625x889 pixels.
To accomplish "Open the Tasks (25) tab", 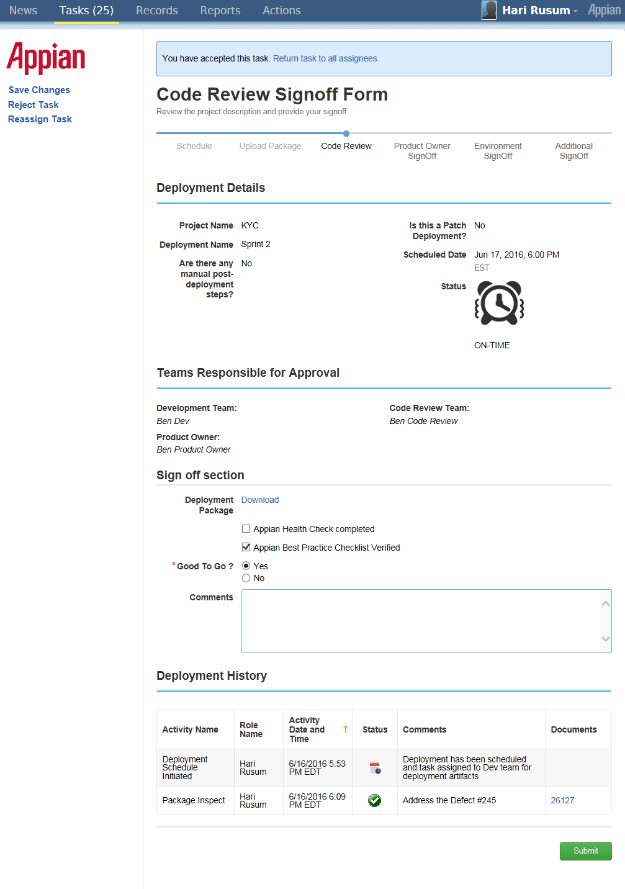I will (x=86, y=11).
